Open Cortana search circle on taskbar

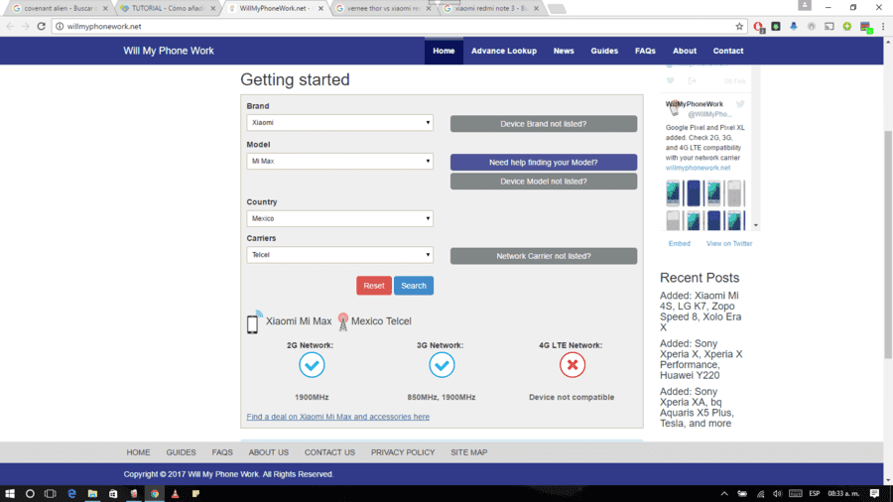(x=30, y=493)
